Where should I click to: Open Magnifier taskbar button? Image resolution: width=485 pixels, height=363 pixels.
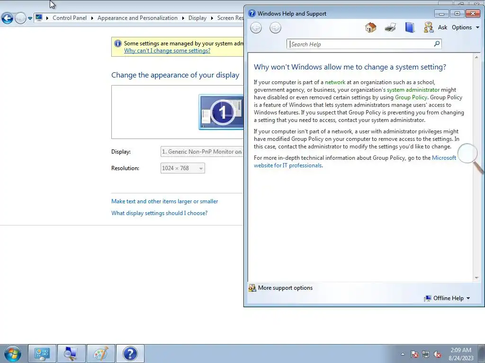click(72, 354)
